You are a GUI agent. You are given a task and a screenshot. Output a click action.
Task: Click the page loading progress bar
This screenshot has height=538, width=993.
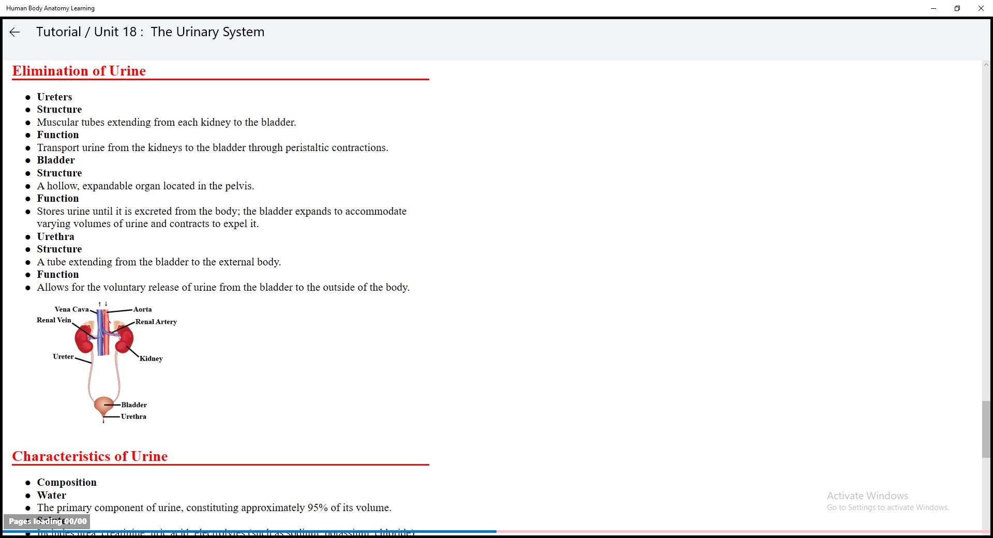click(496, 531)
